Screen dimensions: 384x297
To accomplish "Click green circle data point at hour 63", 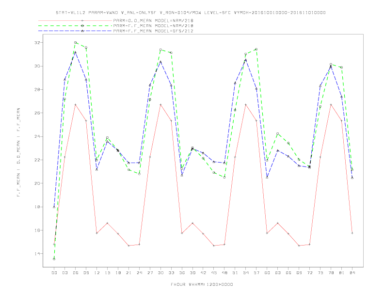I will (278, 134).
